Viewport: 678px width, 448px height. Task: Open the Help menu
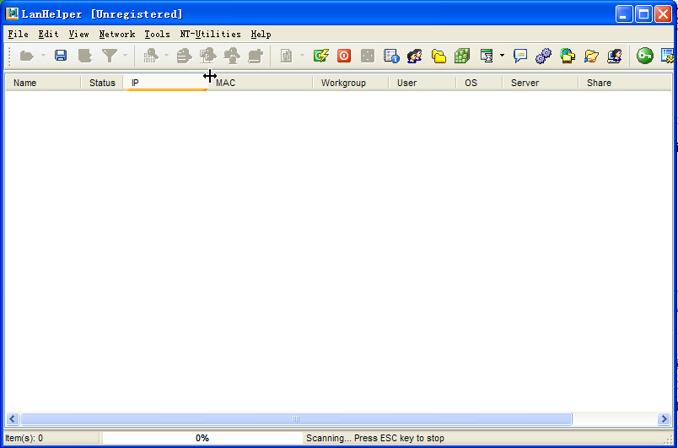pos(261,34)
